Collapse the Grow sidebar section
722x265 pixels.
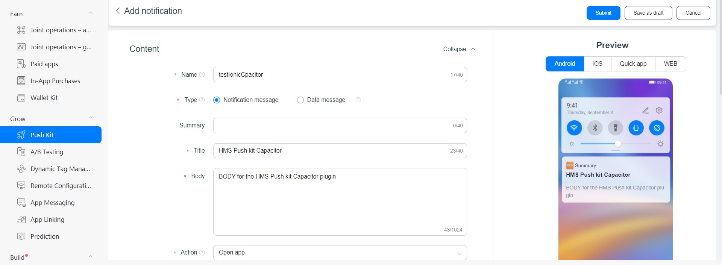point(91,118)
